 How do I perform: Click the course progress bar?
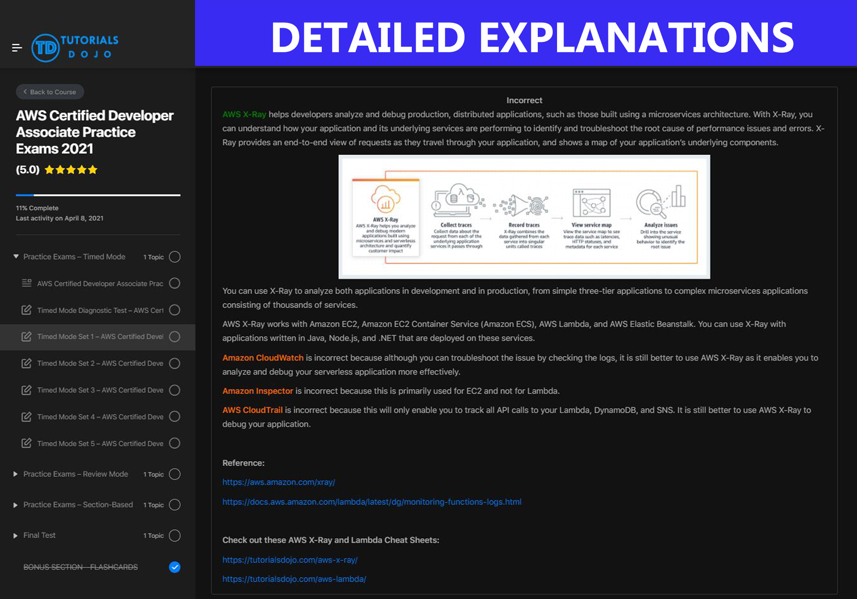coord(98,195)
